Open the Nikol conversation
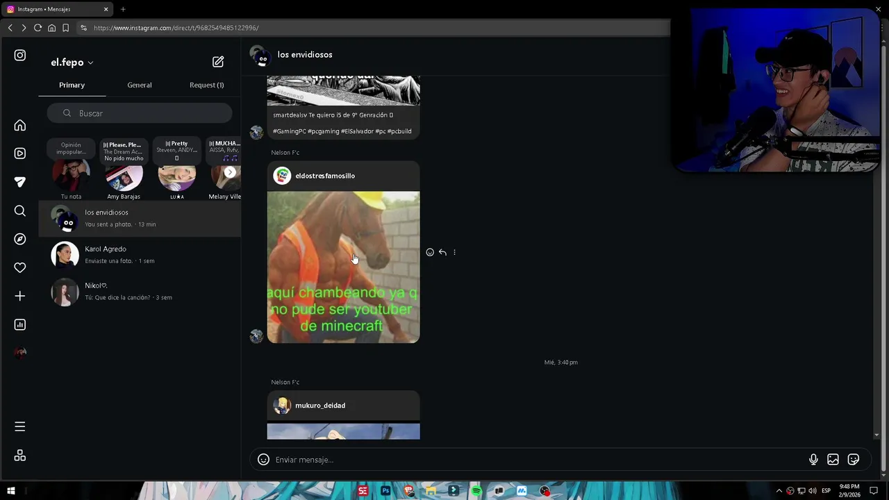This screenshot has width=889, height=500. tap(140, 292)
